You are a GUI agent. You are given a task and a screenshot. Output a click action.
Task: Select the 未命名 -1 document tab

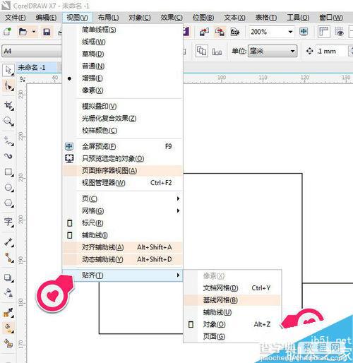pyautogui.click(x=36, y=68)
